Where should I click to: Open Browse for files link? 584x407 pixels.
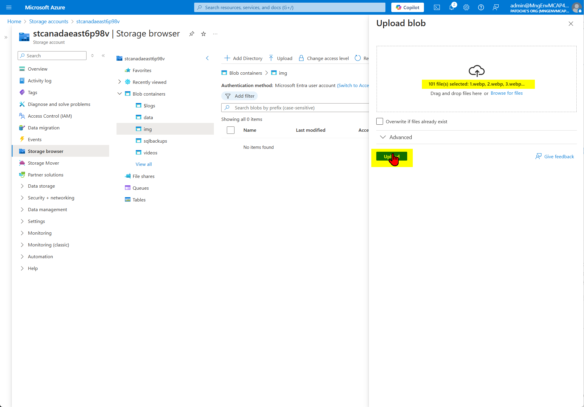[506, 93]
